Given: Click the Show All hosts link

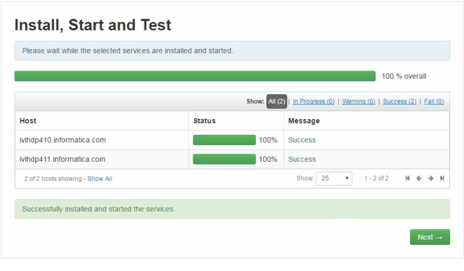Looking at the screenshot, I should tap(100, 179).
